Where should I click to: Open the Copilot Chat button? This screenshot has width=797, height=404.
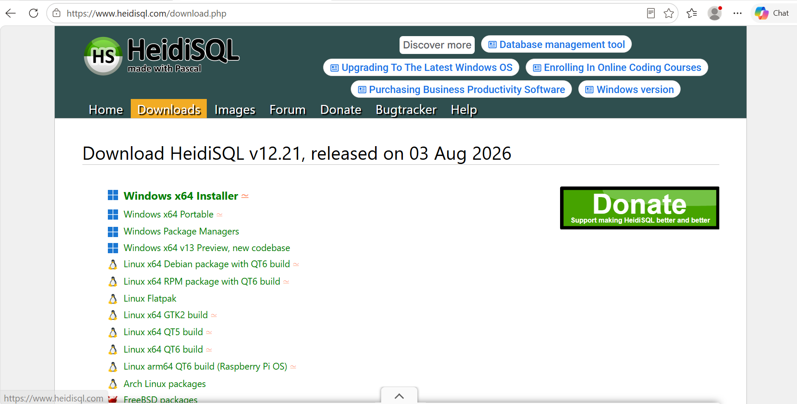(772, 13)
